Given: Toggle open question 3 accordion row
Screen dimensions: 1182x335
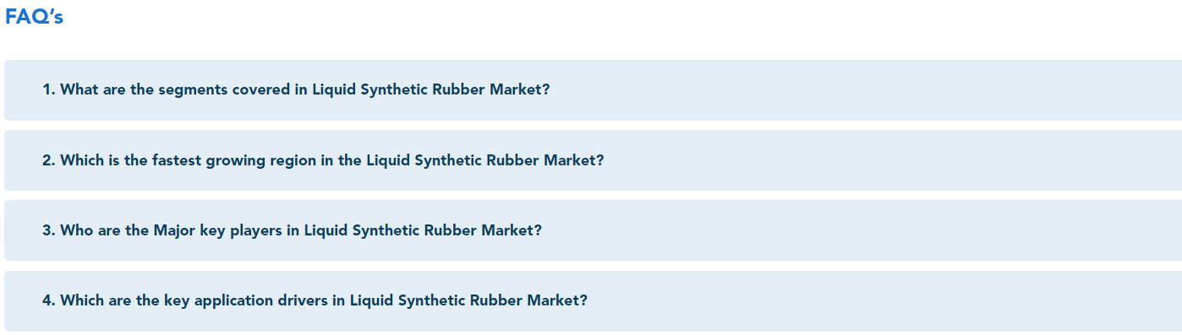Looking at the screenshot, I should (593, 230).
